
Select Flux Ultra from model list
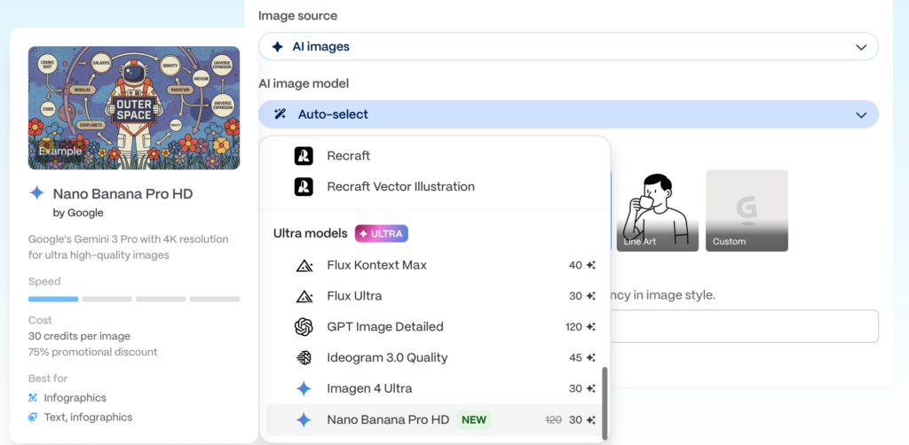point(355,296)
